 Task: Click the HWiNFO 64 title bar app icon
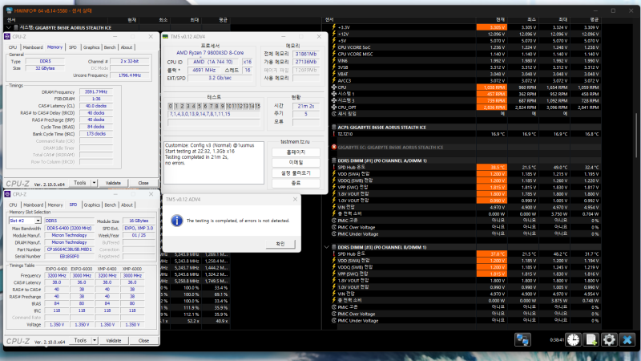tap(10, 10)
